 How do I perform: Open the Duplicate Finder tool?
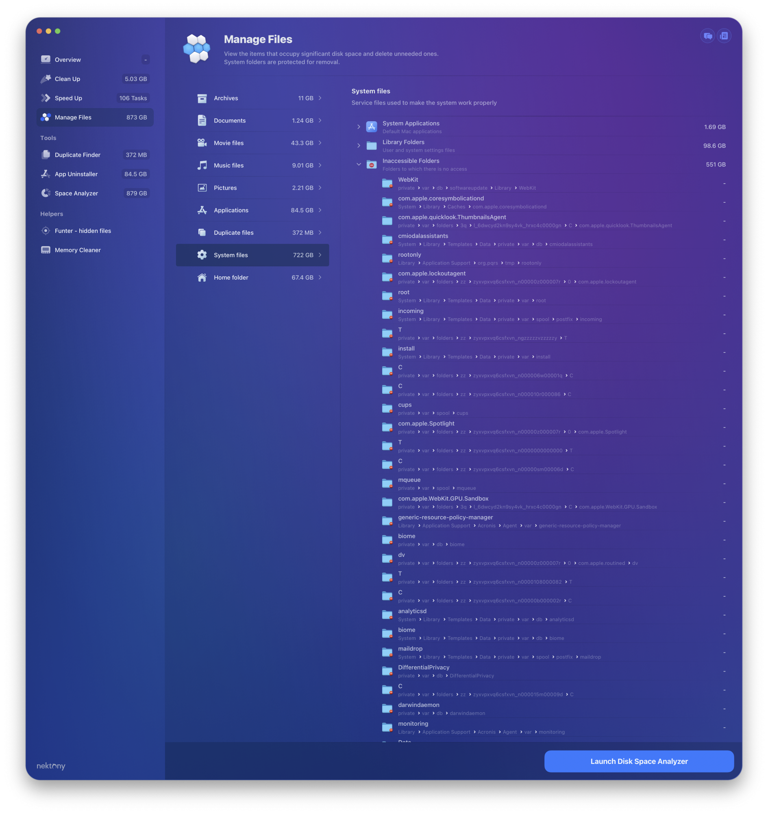point(95,155)
